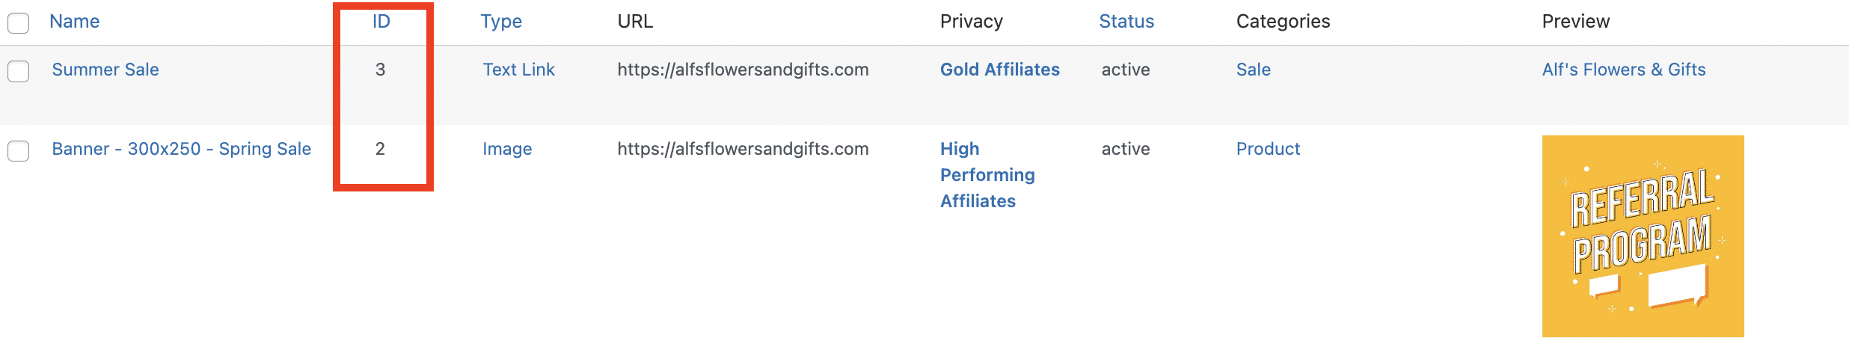Filter by the Text Link type
This screenshot has height=353, width=1849.
click(x=518, y=70)
